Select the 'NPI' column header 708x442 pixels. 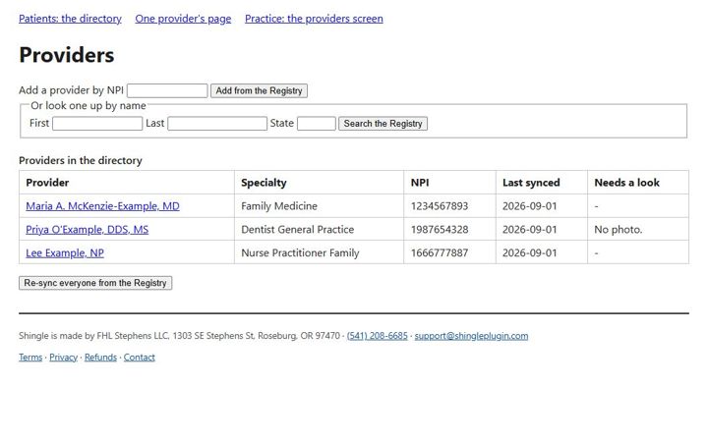point(449,183)
